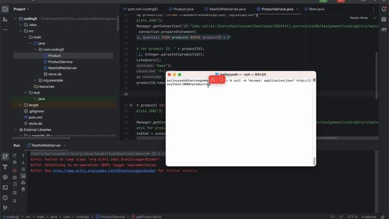Image resolution: width=389 pixels, height=219 pixels.
Task: Open the Maven tool window
Action: tap(384, 30)
